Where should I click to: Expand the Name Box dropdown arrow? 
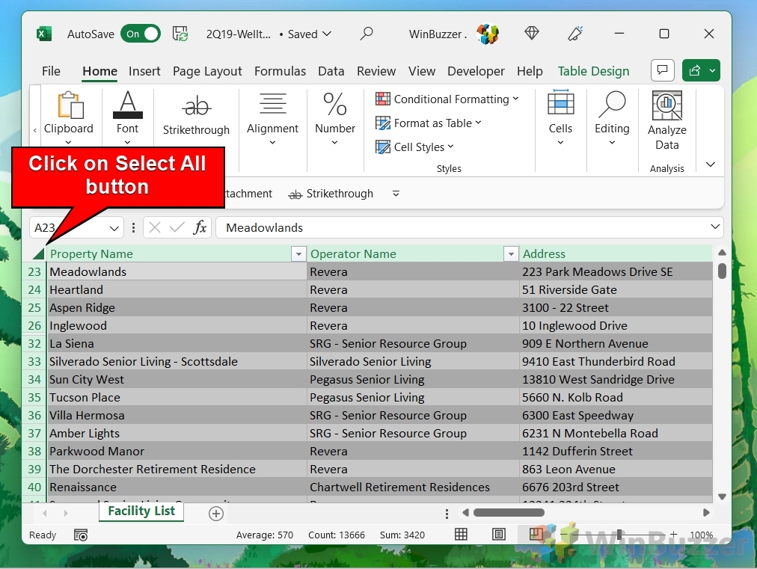pos(115,228)
